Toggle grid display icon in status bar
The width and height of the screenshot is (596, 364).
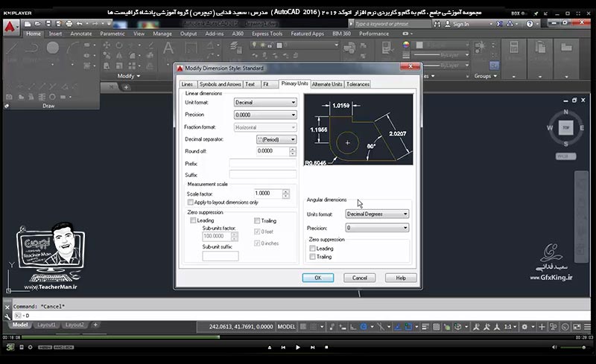pyautogui.click(x=303, y=327)
